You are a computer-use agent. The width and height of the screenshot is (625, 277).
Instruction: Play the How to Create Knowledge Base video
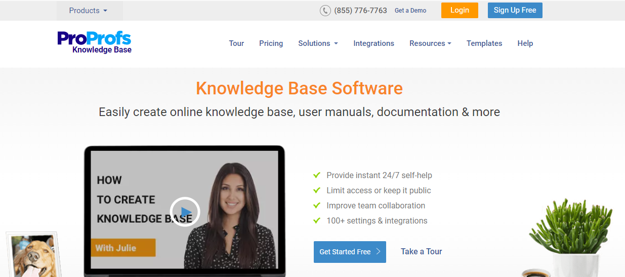pos(185,212)
